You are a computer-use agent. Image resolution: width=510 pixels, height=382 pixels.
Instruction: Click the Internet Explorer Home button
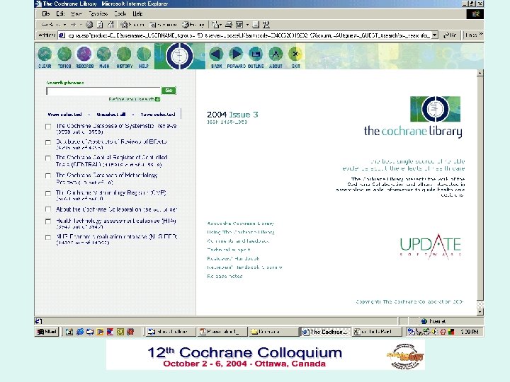[x=110, y=25]
